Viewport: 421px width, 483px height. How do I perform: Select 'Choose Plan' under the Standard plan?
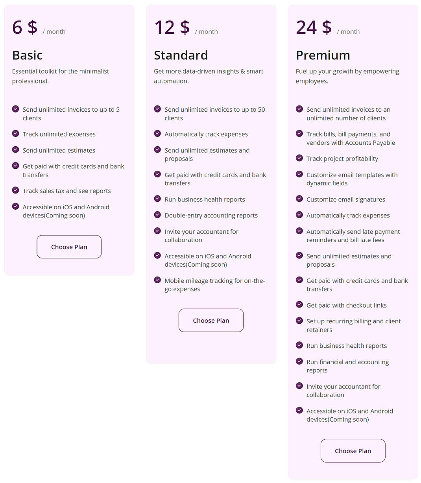point(211,320)
